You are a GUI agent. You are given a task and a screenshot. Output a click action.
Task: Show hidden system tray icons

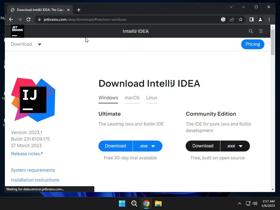(240, 203)
